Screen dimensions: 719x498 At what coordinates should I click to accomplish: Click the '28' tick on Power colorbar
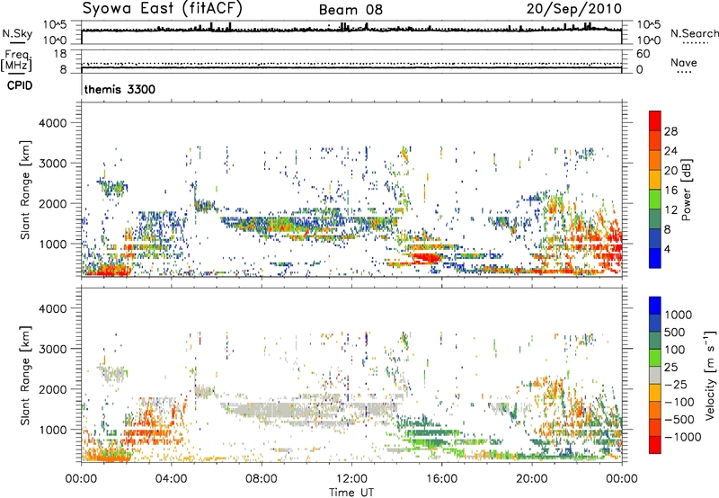point(670,131)
